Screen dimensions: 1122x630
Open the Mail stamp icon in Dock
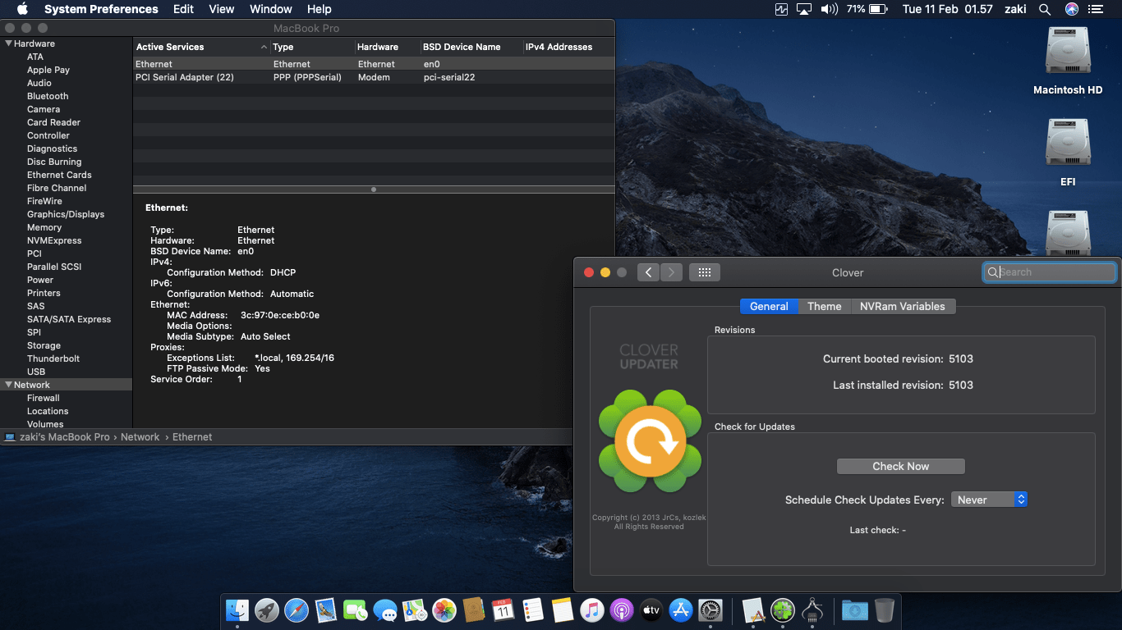point(326,609)
